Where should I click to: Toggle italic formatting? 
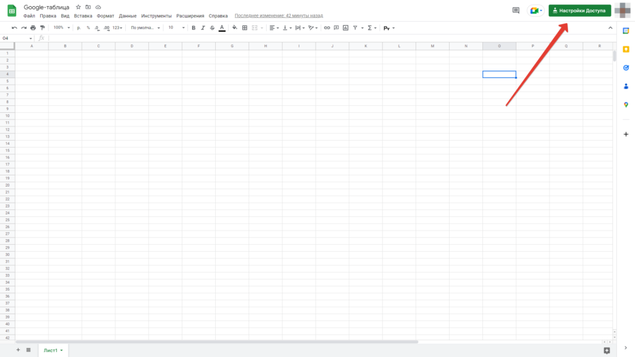203,28
